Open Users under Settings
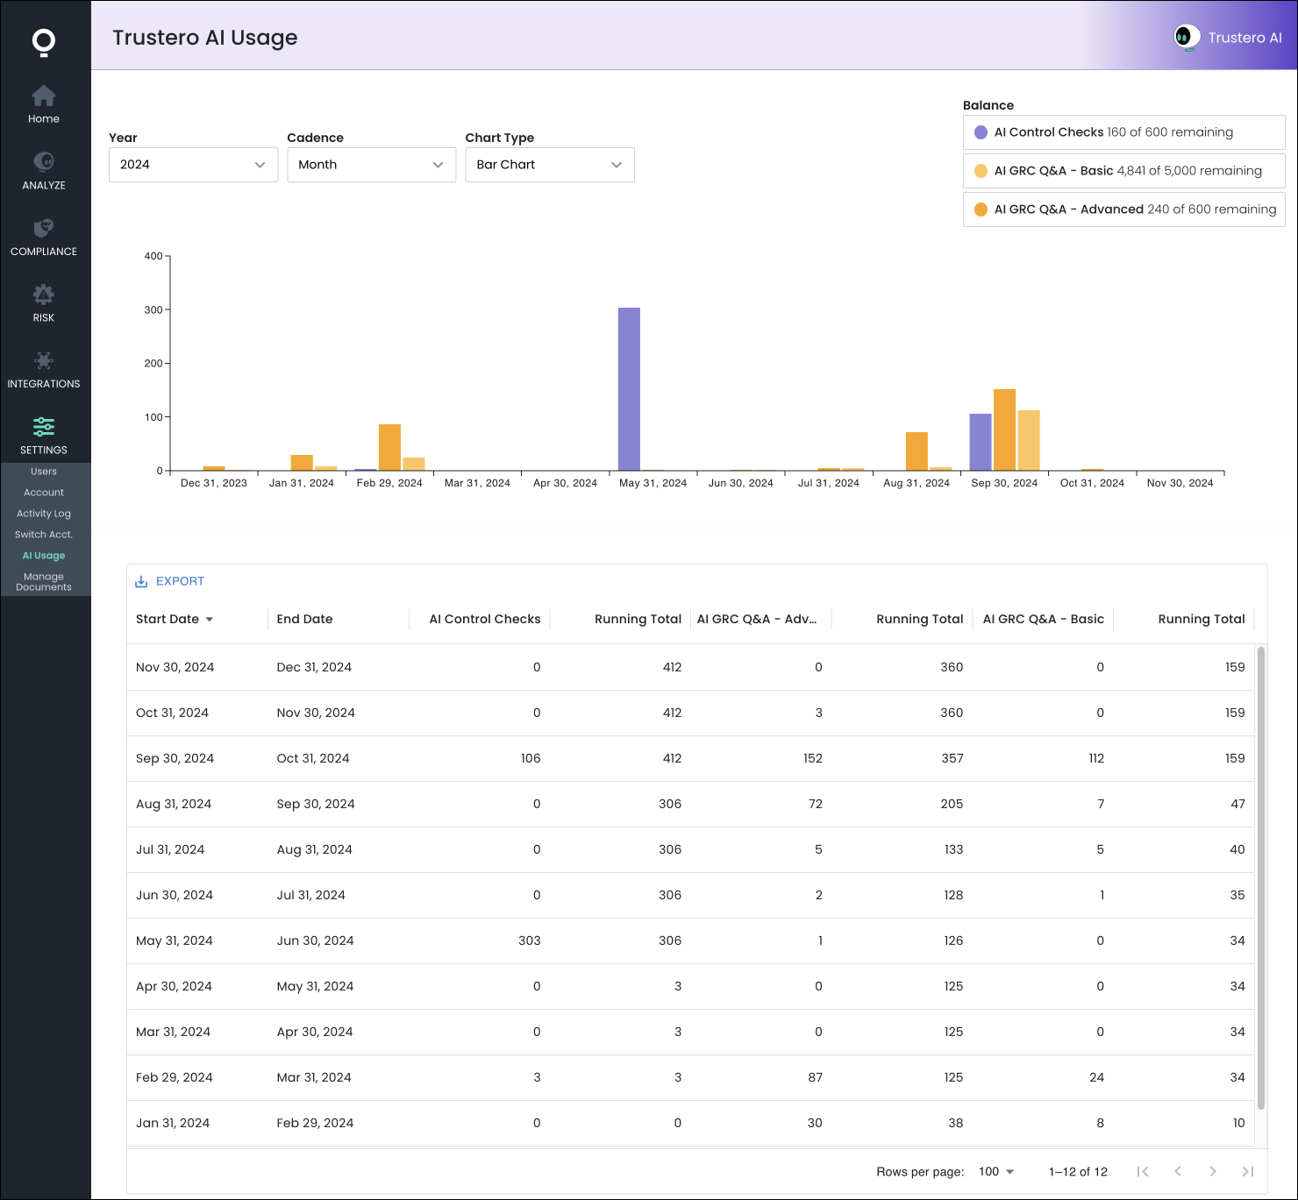The width and height of the screenshot is (1298, 1200). pyautogui.click(x=44, y=472)
